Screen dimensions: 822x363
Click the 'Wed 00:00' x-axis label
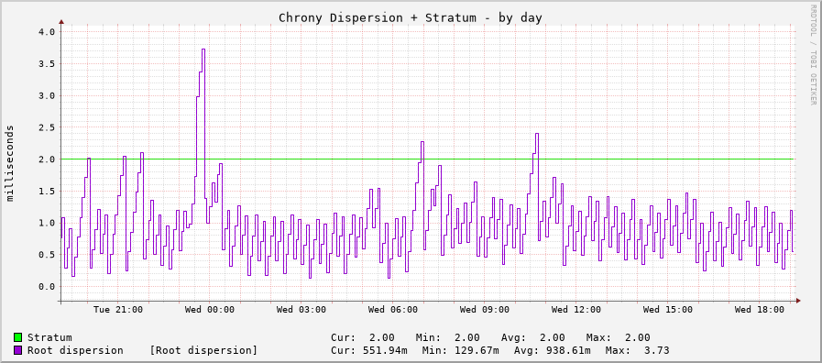(x=210, y=310)
